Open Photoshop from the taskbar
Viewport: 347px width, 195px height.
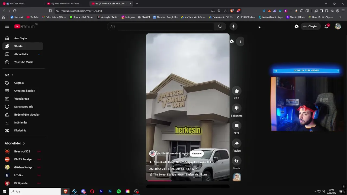tap(110, 191)
